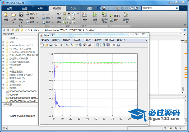Sort by the 名称 column header
Image resolution: width=189 pixels, height=132 pixels.
(x=13, y=38)
